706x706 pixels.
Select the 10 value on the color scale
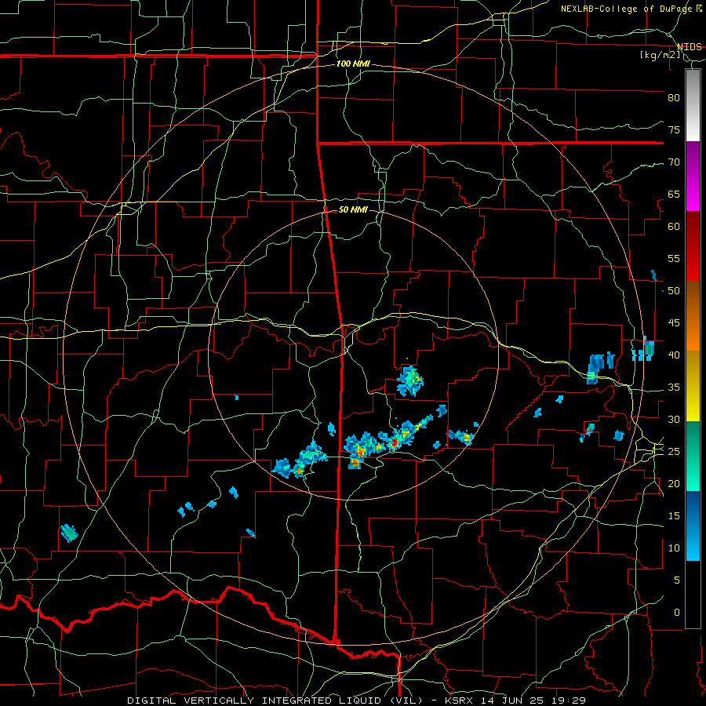[674, 548]
